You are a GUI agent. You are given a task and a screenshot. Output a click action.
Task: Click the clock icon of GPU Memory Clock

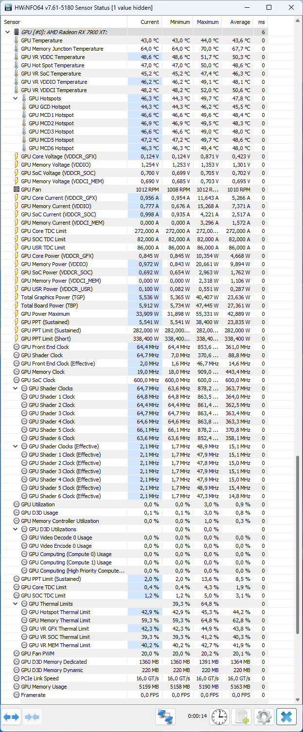point(17,372)
